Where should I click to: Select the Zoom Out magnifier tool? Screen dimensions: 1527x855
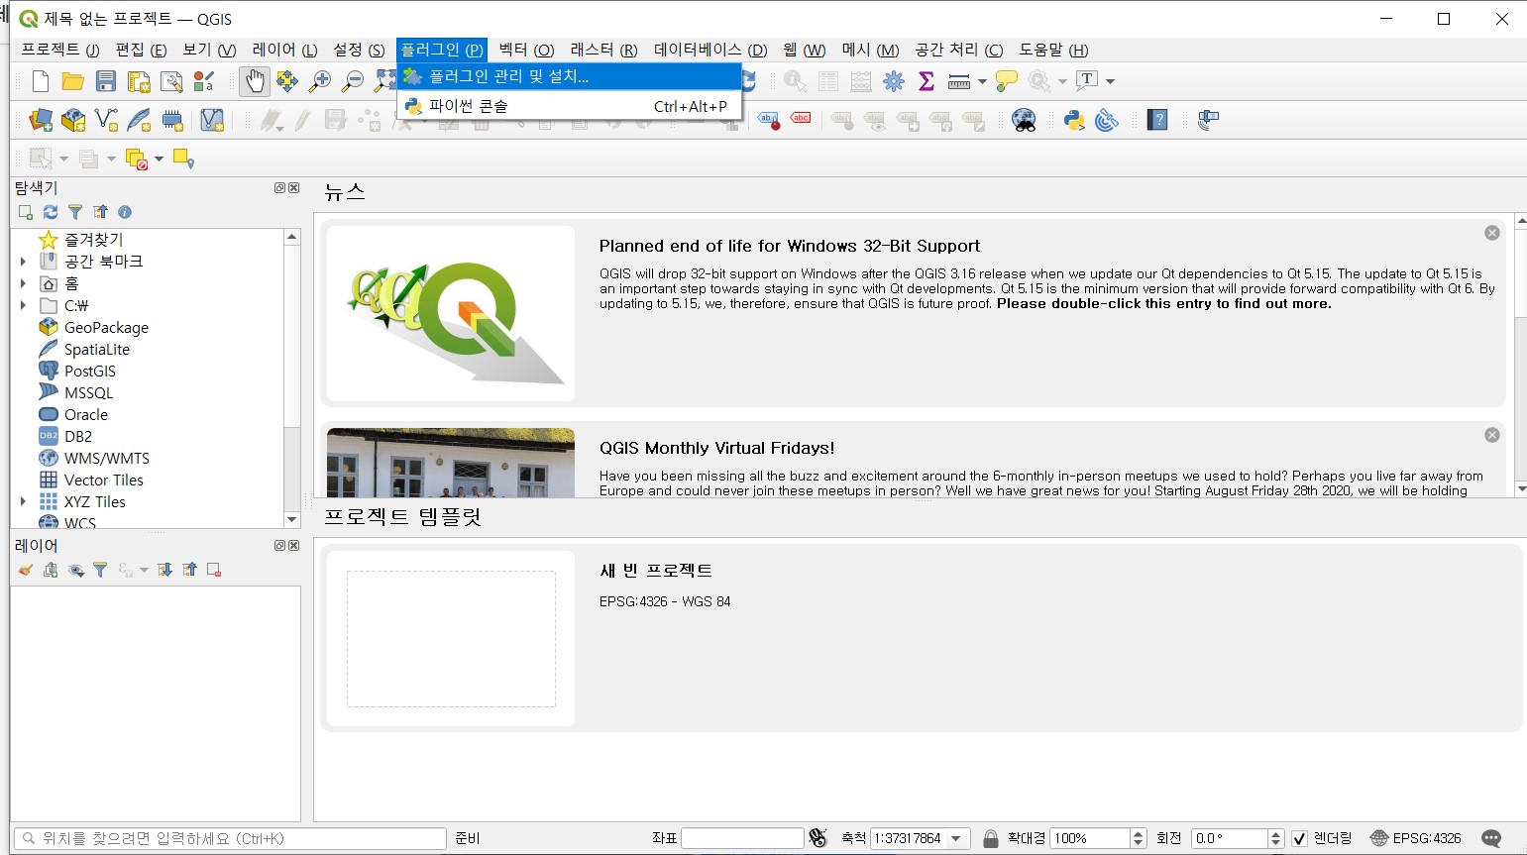(x=352, y=81)
